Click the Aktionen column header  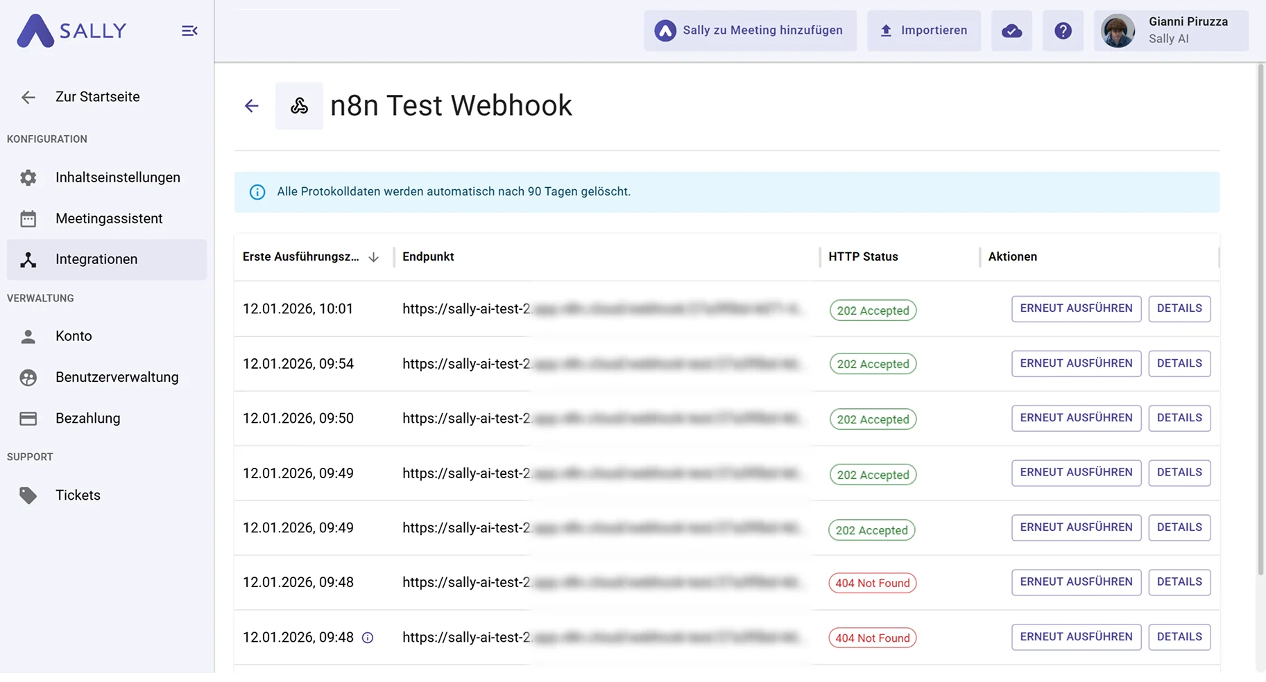(x=1012, y=256)
